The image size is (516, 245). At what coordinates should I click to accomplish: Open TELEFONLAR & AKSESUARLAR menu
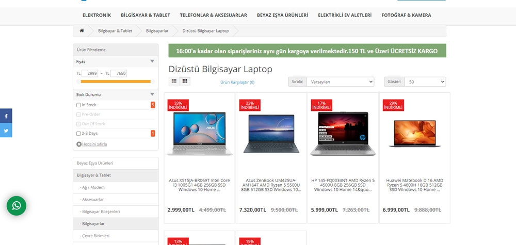tap(213, 15)
